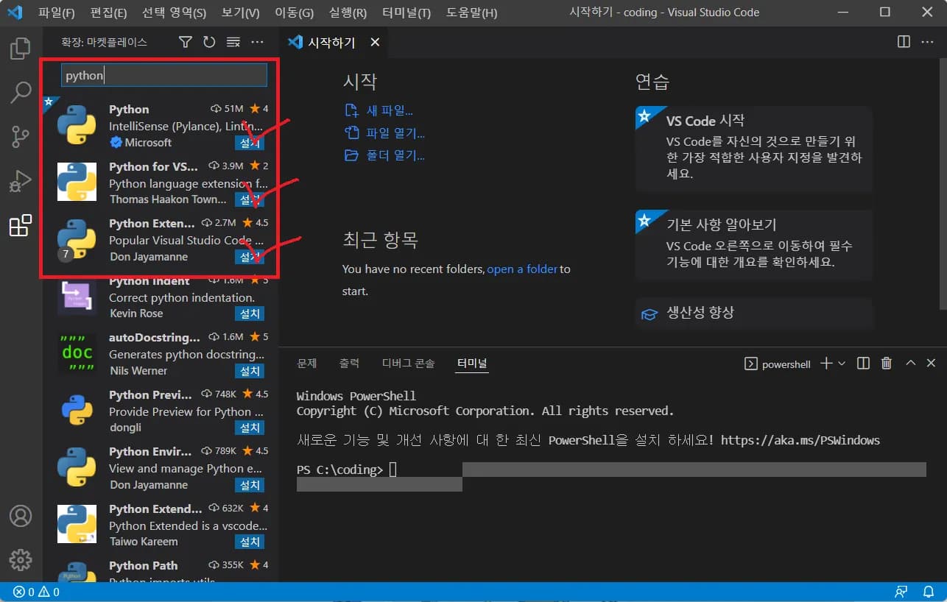947x602 pixels.
Task: Open more actions menu in editor title
Action: 927,42
